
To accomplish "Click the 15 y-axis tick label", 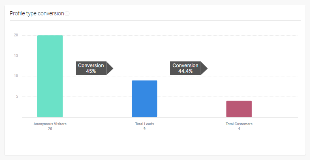I will pyautogui.click(x=16, y=56).
